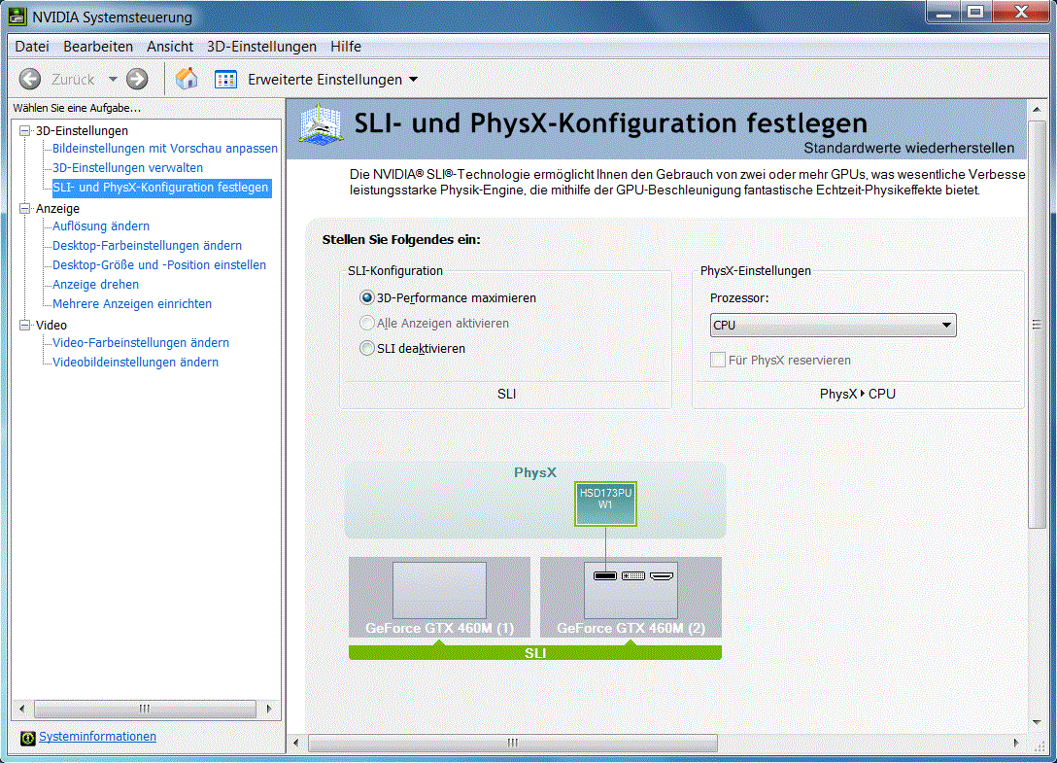Open the Prozessor CPU dropdown
The height and width of the screenshot is (763, 1057).
[x=834, y=326]
